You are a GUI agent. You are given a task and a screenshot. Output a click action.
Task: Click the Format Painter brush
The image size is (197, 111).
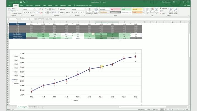(17, 13)
